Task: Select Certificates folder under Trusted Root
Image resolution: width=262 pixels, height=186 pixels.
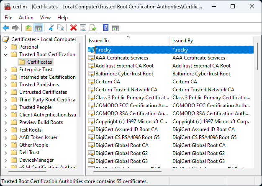Action: click(36, 62)
